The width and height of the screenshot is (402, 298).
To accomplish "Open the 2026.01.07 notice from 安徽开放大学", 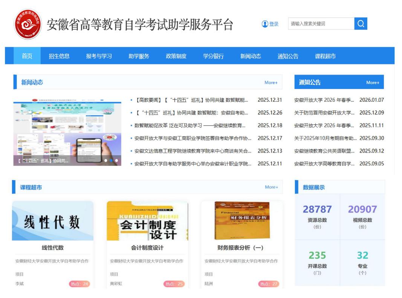I will tap(324, 100).
